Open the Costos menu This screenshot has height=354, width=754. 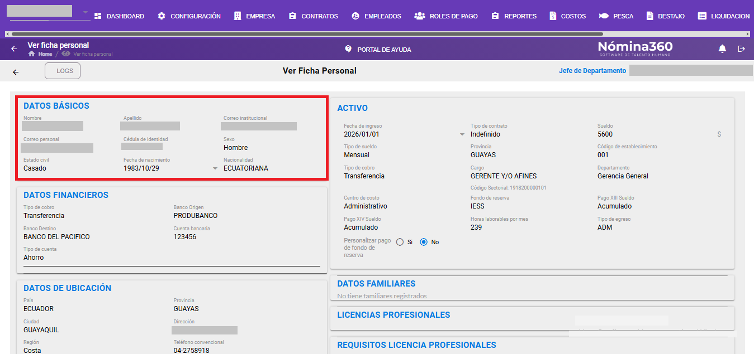(567, 16)
